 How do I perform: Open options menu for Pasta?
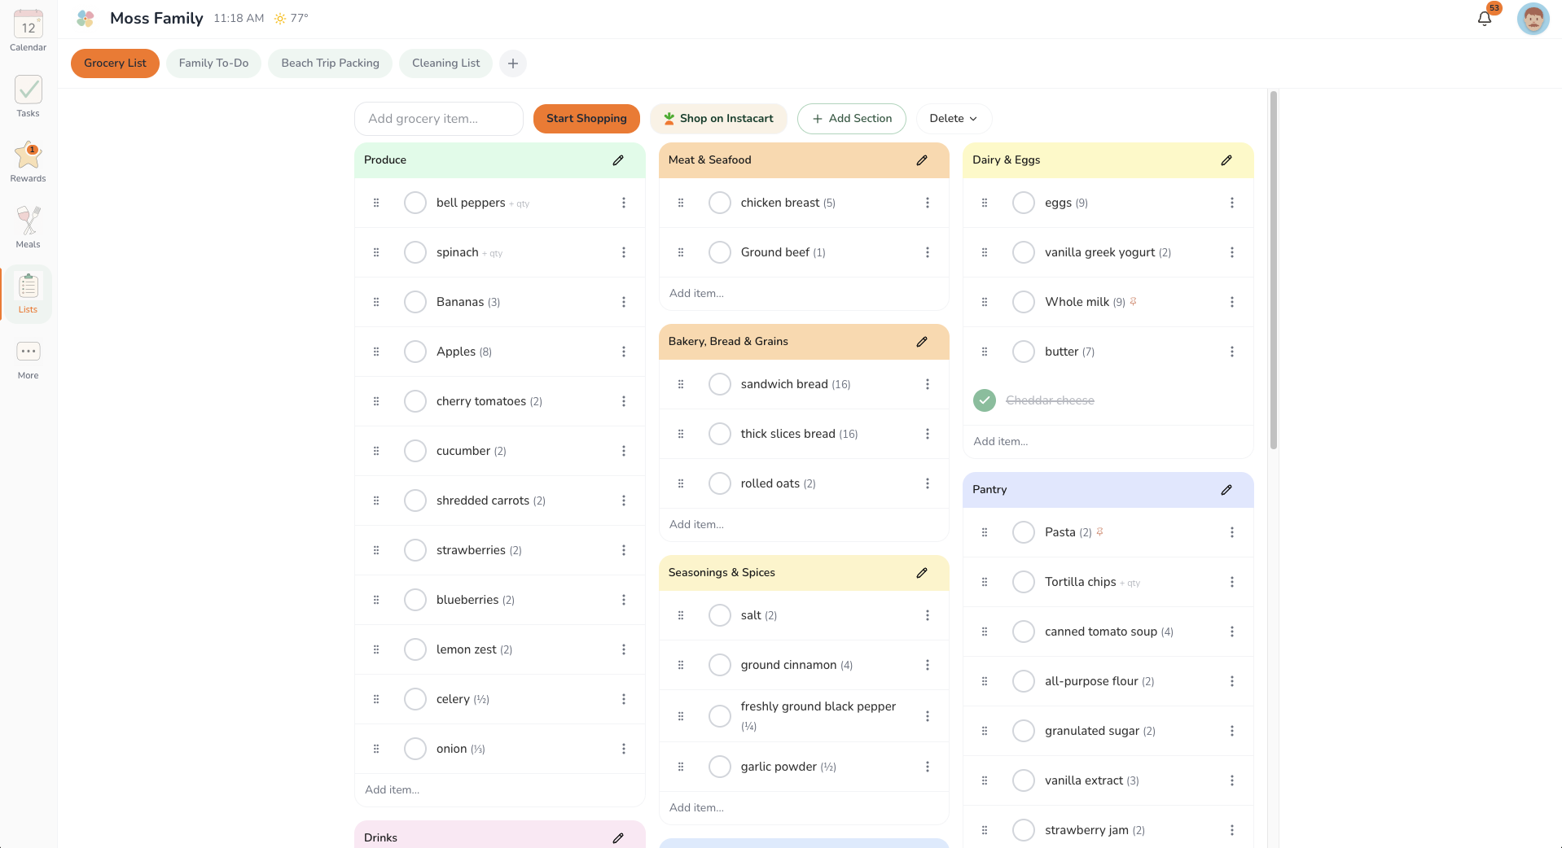[x=1232, y=532]
